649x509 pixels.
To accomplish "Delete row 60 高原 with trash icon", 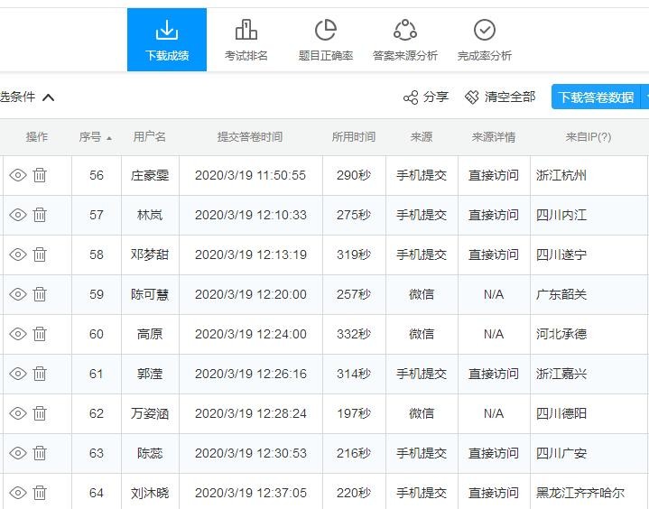I will [x=40, y=334].
